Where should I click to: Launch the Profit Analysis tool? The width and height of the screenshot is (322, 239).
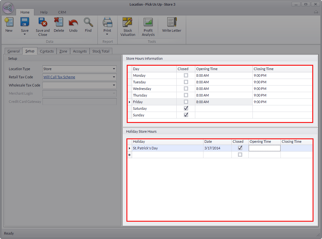pyautogui.click(x=148, y=22)
